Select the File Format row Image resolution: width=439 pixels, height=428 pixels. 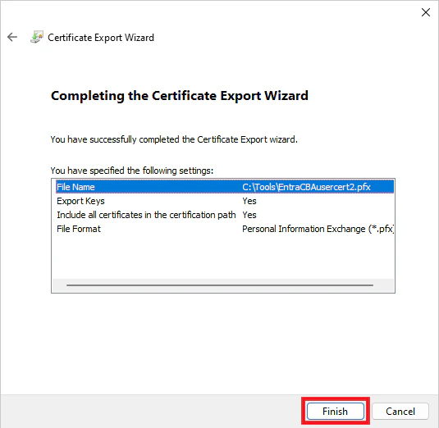pos(225,229)
